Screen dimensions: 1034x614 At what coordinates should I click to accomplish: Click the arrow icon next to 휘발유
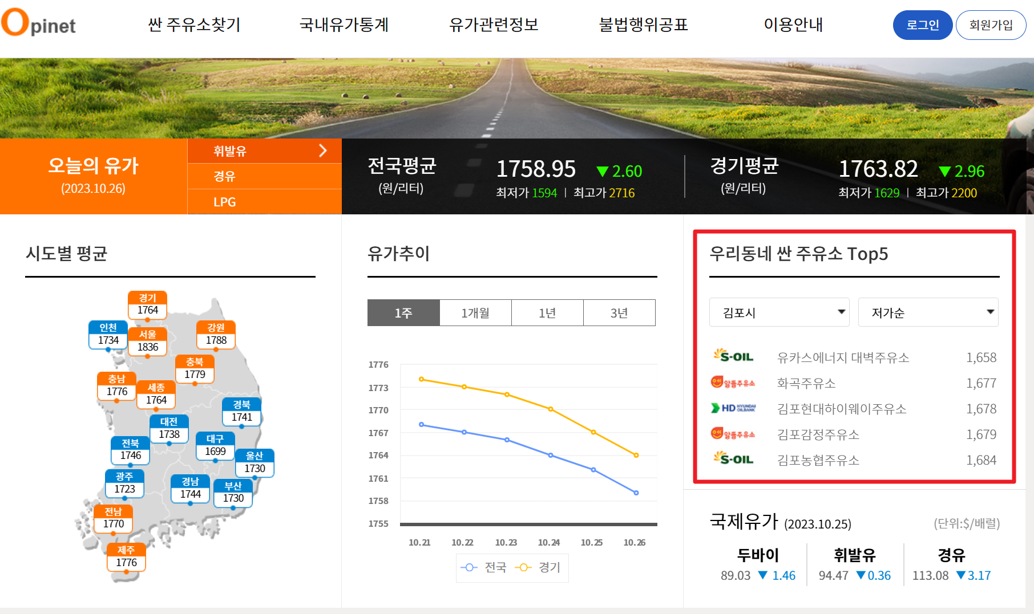click(323, 151)
